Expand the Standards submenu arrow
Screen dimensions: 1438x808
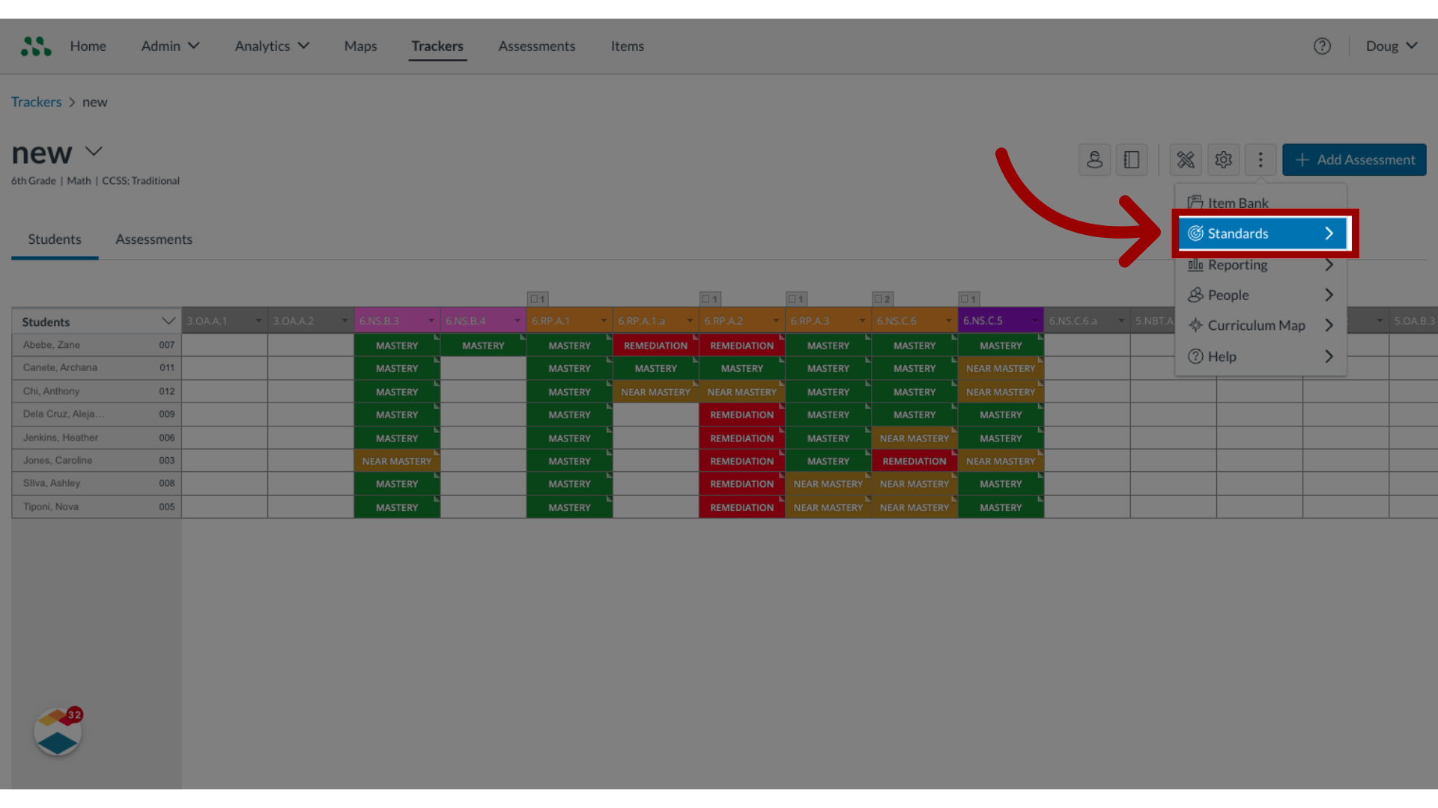[1329, 233]
